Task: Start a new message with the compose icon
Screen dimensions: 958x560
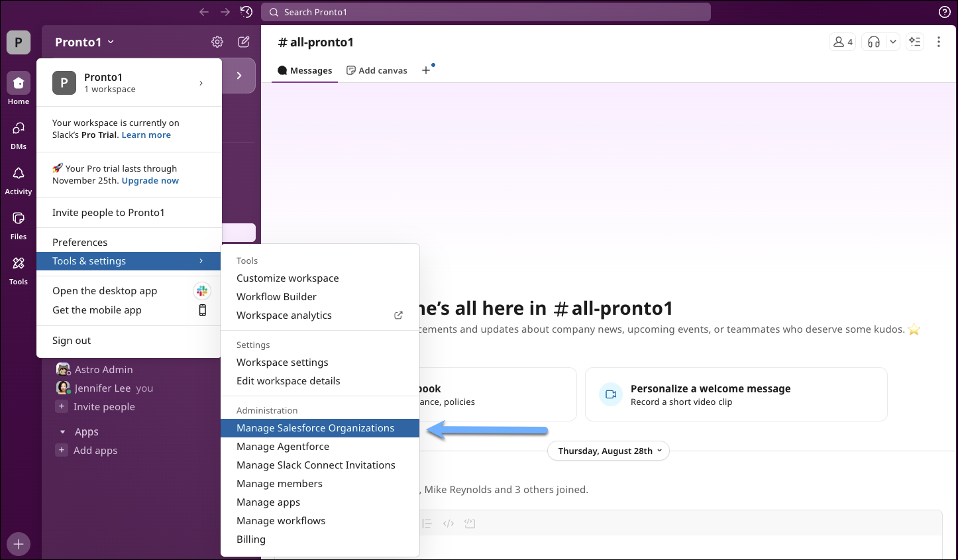Action: pyautogui.click(x=243, y=41)
